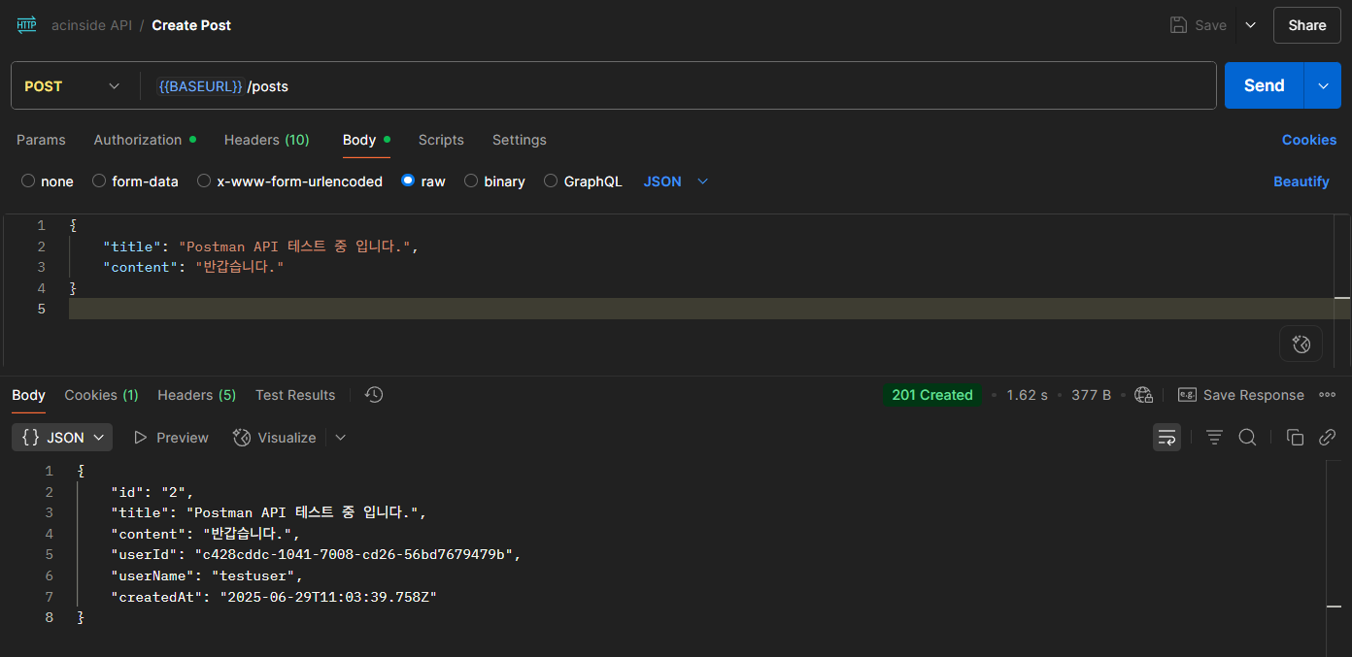1352x657 pixels.
Task: Switch to the Authorization tab
Action: pos(145,140)
